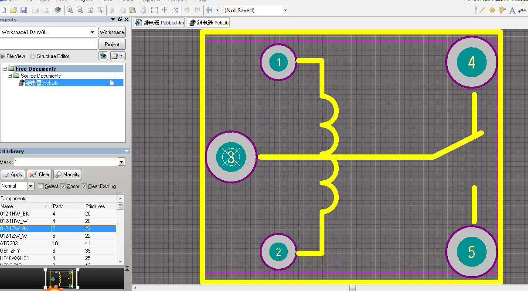Click the document options icon in Projects panel
Image resolution: width=528 pixels, height=291 pixels.
click(115, 56)
